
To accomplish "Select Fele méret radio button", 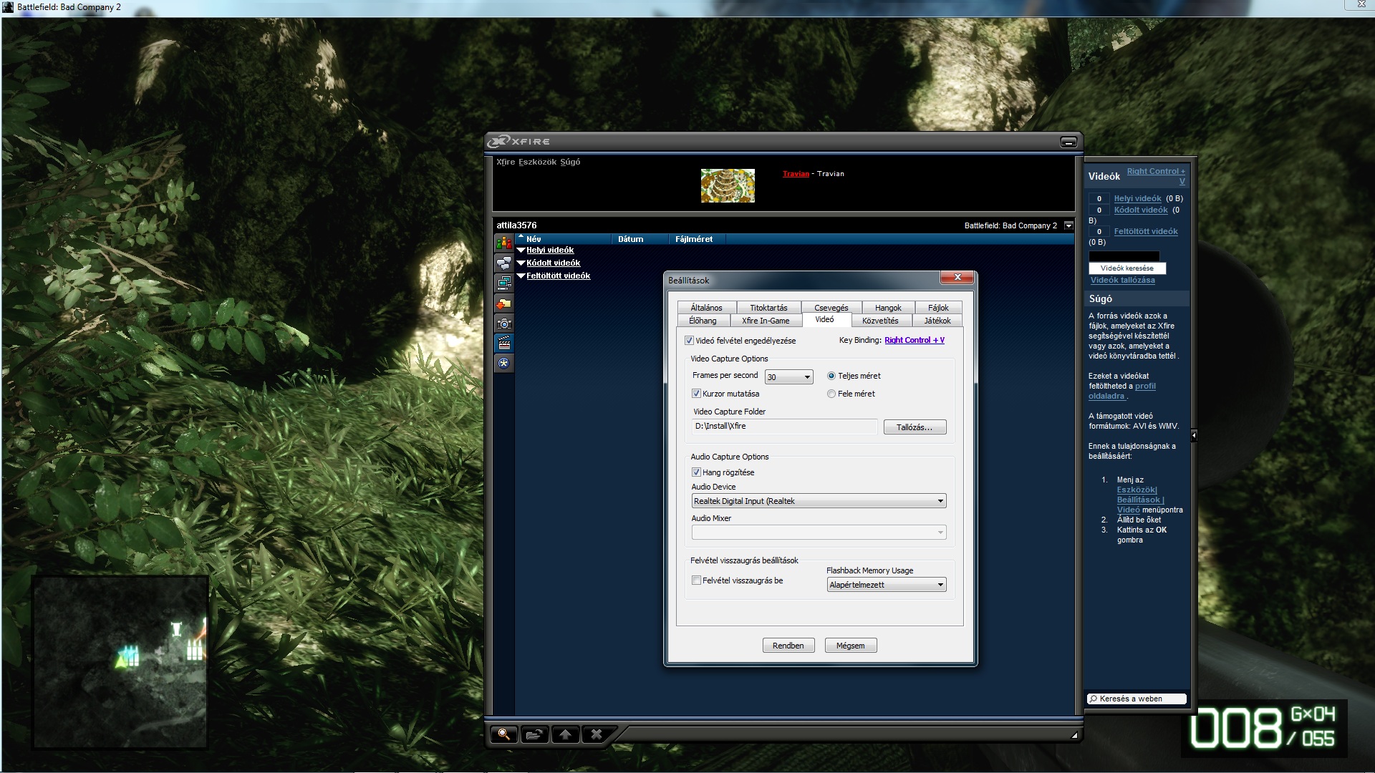I will pyautogui.click(x=831, y=394).
